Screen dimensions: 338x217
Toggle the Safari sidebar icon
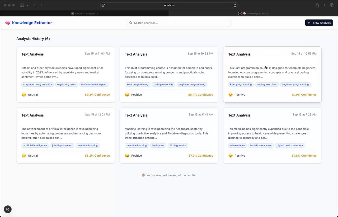(x=22, y=5)
